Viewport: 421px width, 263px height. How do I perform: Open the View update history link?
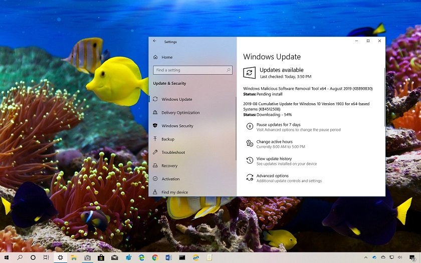pos(274,159)
